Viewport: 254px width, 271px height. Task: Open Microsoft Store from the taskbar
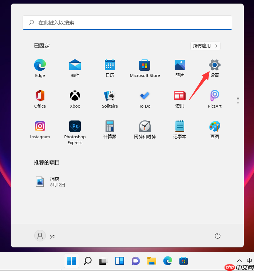coord(183,261)
